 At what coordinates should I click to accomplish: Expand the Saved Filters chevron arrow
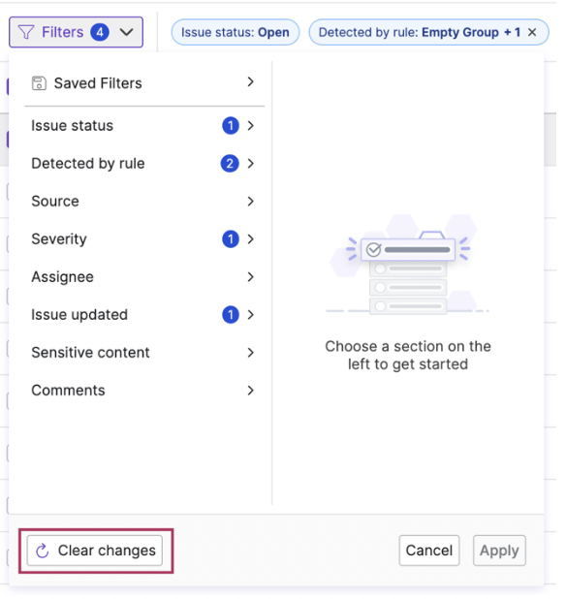click(251, 81)
